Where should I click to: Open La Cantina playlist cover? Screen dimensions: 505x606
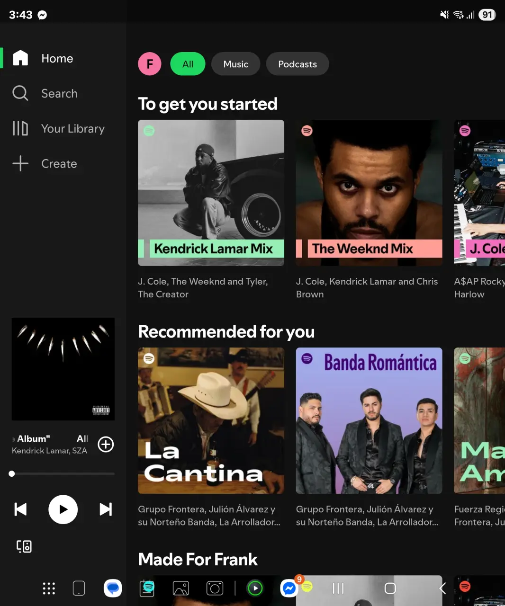point(211,420)
